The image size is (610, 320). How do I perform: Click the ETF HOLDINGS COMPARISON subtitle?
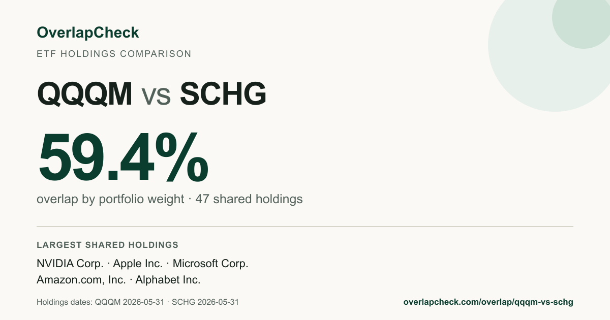[x=114, y=54]
